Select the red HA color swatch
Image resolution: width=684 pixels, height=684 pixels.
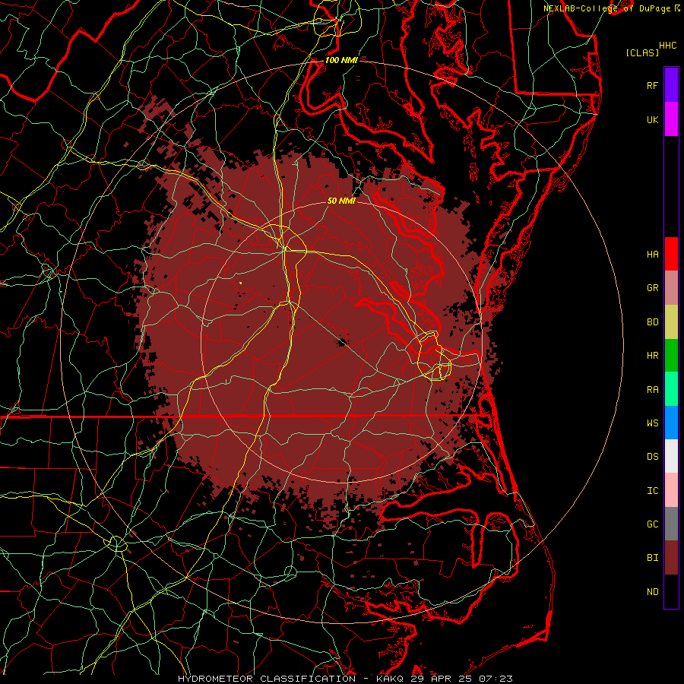pos(671,254)
